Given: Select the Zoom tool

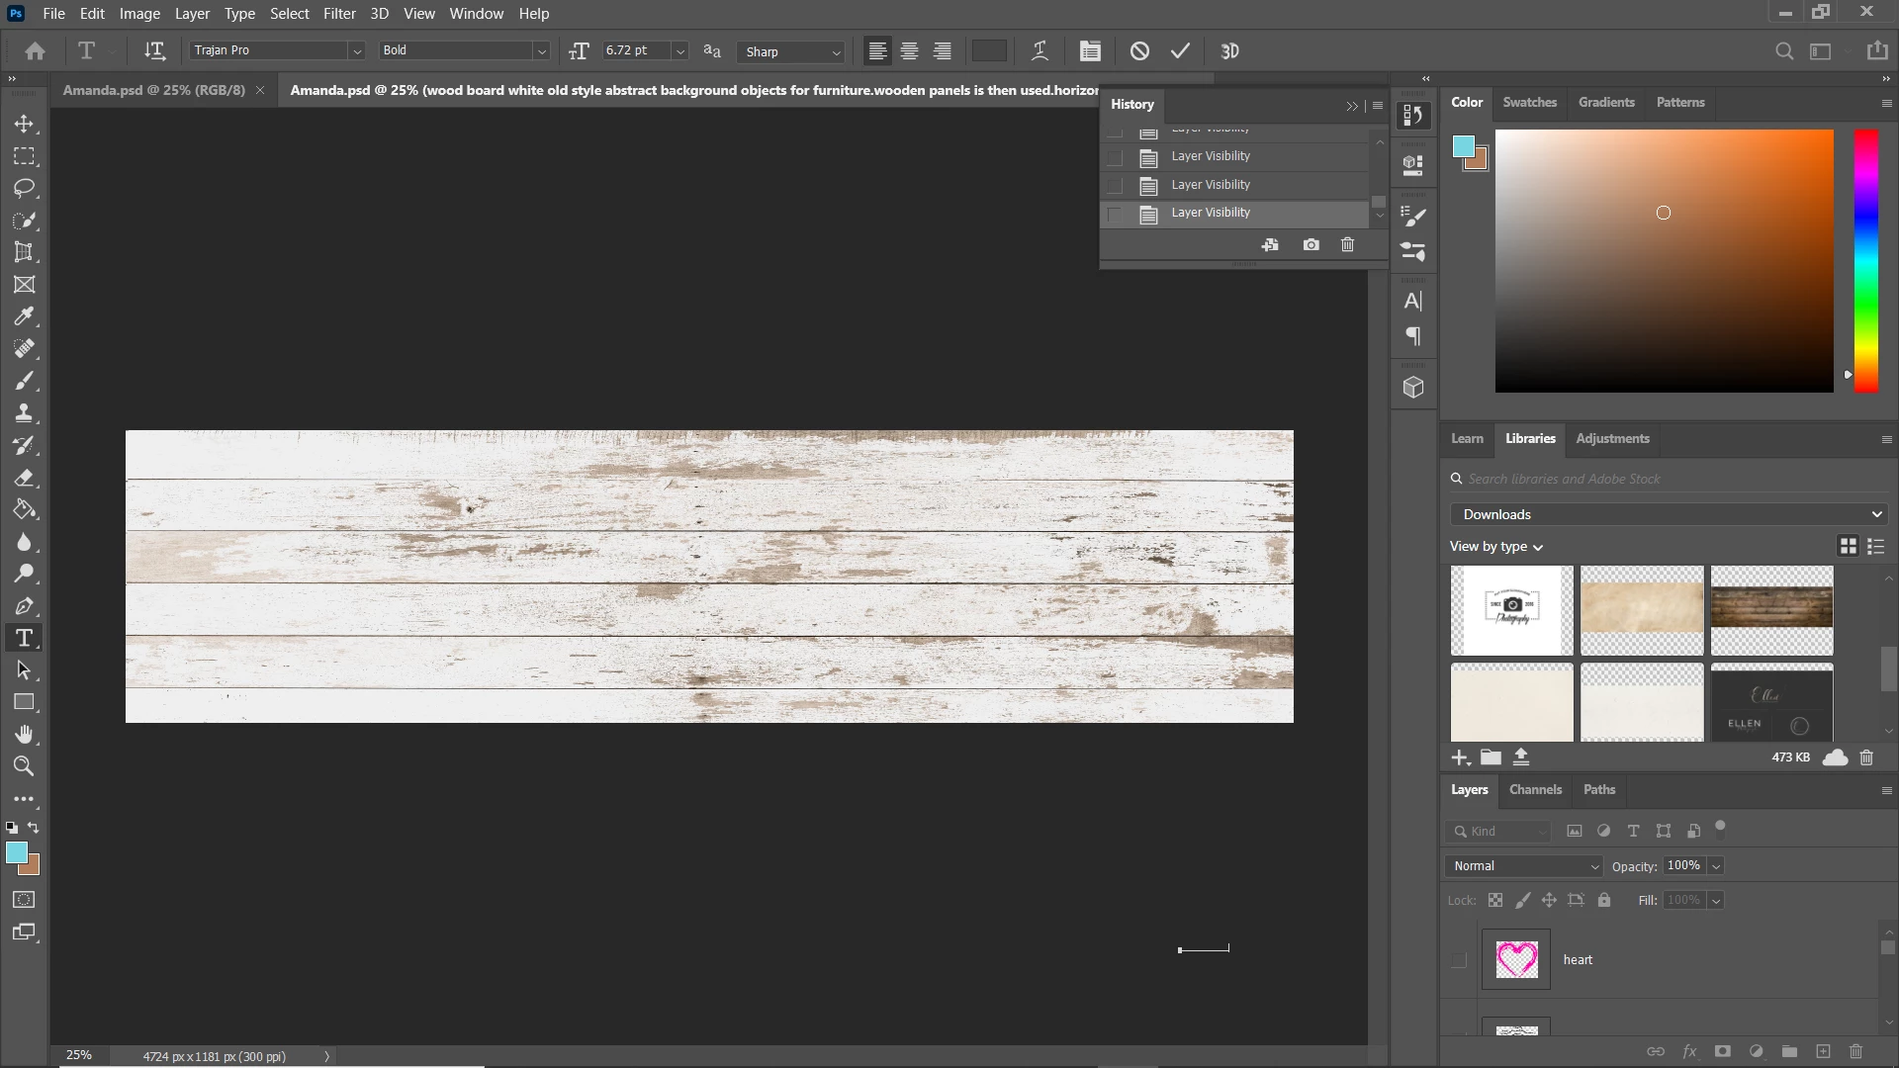Looking at the screenshot, I should pyautogui.click(x=24, y=766).
